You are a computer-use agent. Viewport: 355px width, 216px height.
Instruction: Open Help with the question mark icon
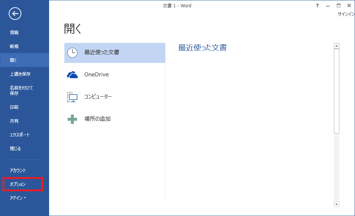317,6
